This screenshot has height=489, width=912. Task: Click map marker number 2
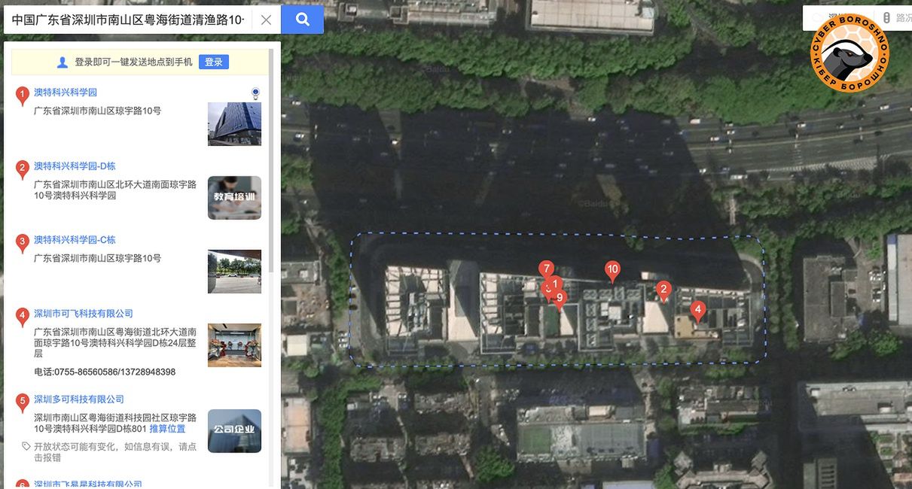[663, 289]
